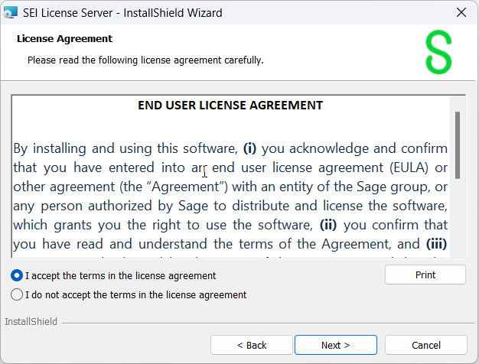
Task: Click the bold "License Agreement" header title
Action: [64, 38]
